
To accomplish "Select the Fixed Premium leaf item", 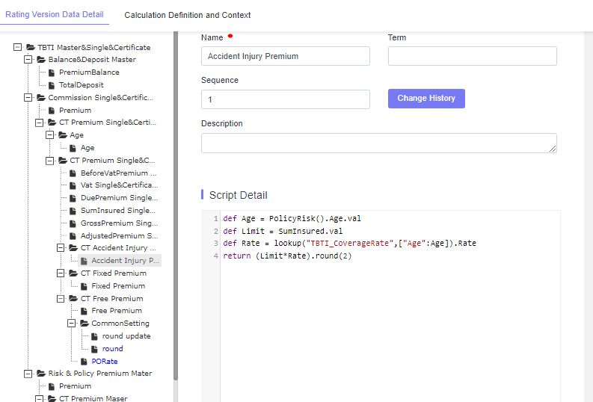I will click(x=118, y=286).
